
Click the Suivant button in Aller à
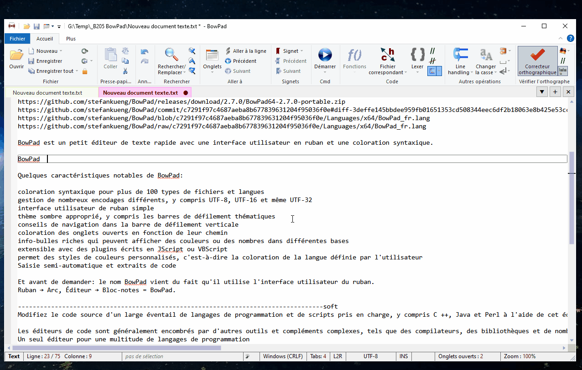tap(238, 71)
